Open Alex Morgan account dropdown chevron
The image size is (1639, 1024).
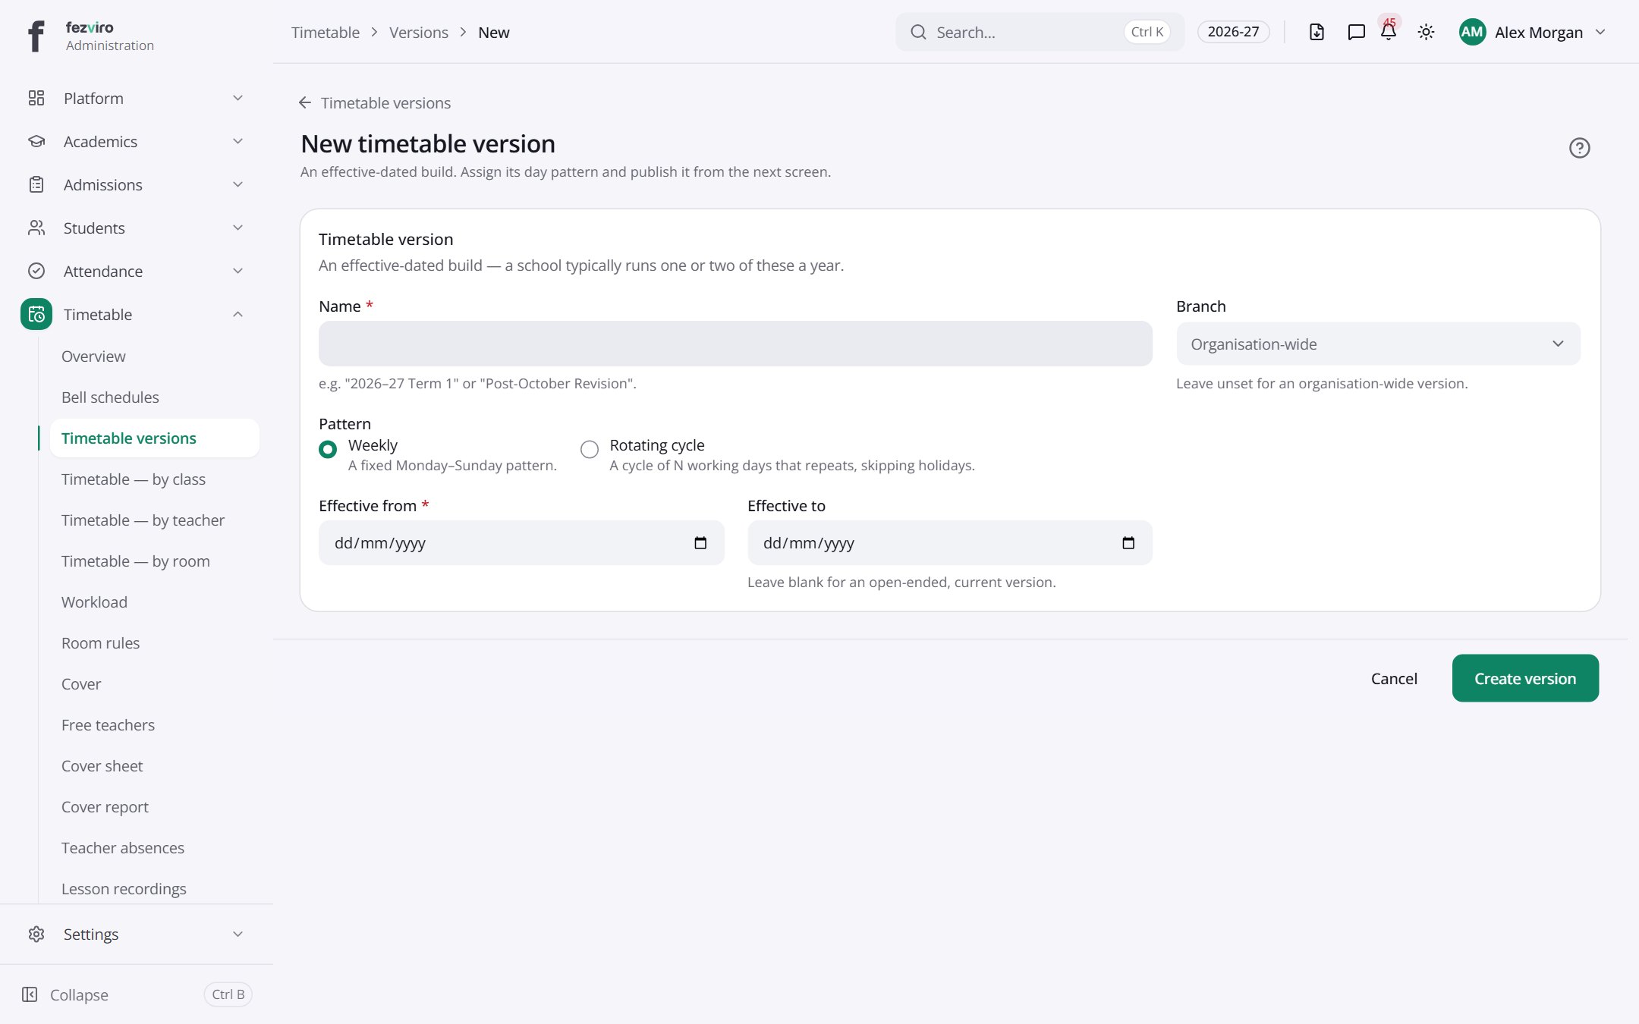coord(1600,32)
